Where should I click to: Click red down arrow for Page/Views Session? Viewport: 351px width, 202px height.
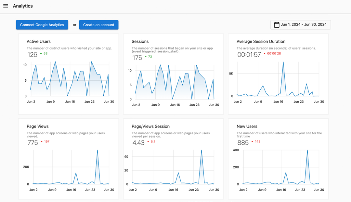tap(148, 141)
